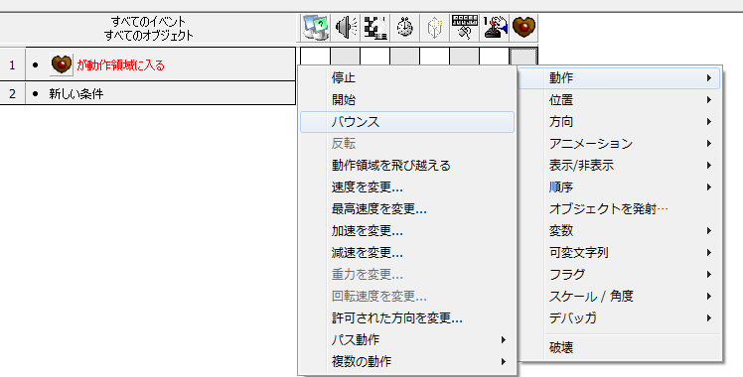Select 破壊 from the object menu

619,347
